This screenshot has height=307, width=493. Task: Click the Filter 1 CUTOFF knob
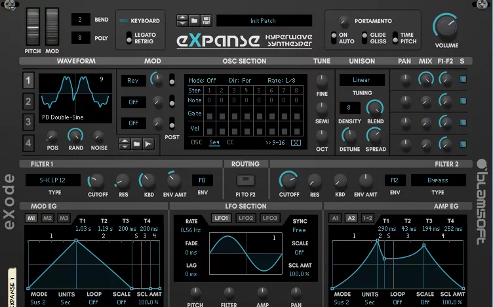coord(97,181)
